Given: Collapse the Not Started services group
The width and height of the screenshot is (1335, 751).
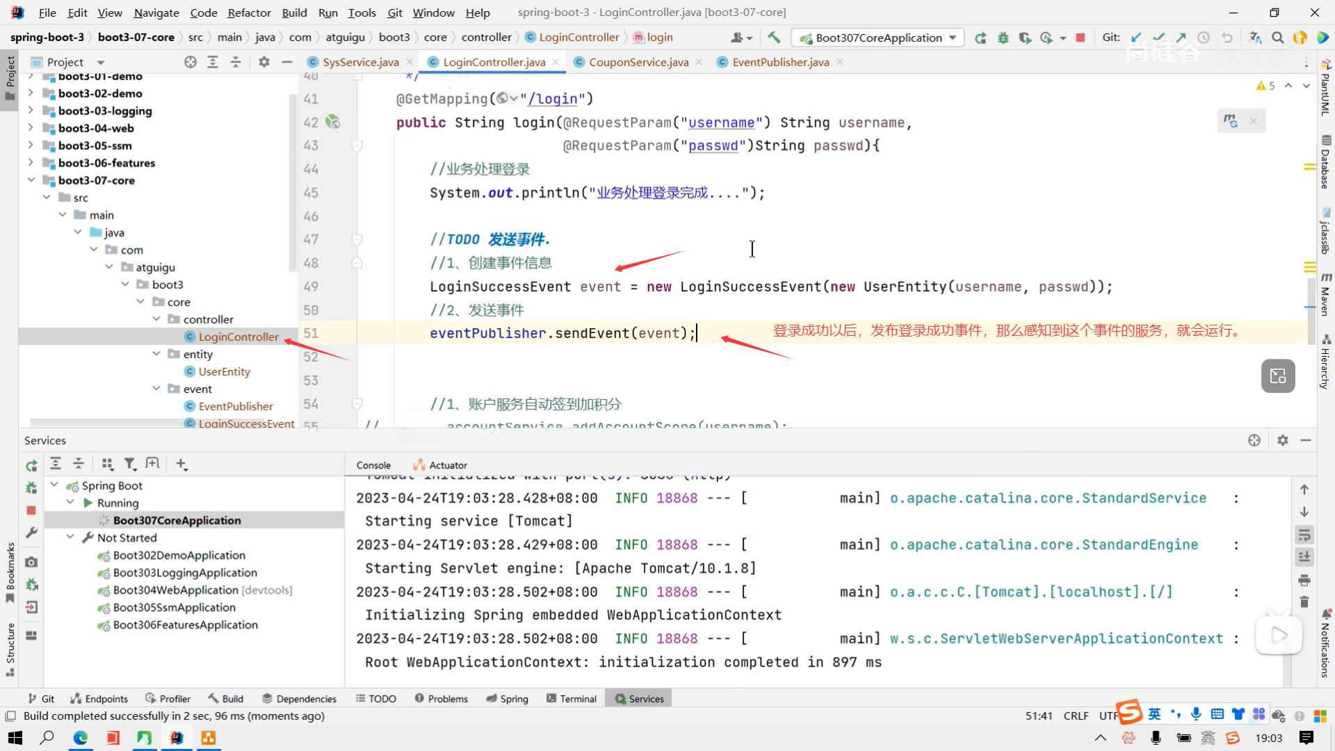Looking at the screenshot, I should click(70, 538).
